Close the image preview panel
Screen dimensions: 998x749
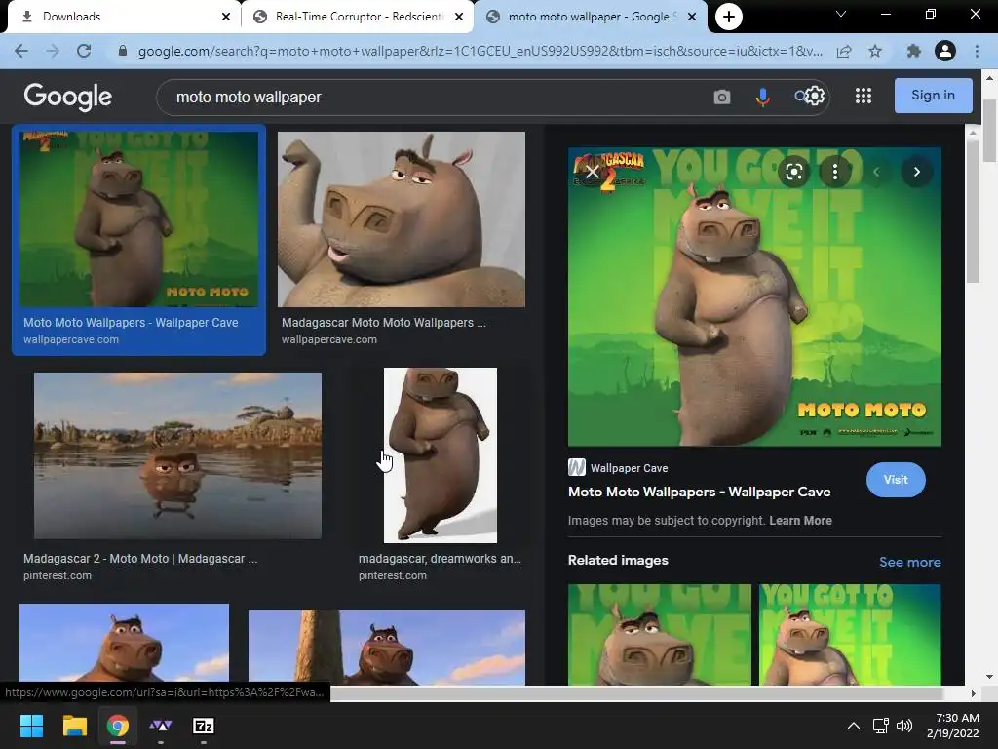[592, 172]
